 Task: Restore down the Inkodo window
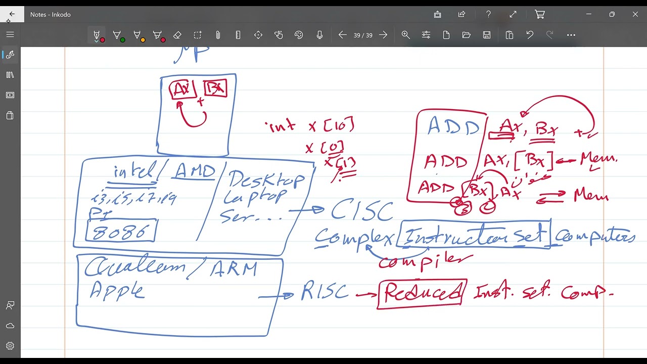pos(612,14)
